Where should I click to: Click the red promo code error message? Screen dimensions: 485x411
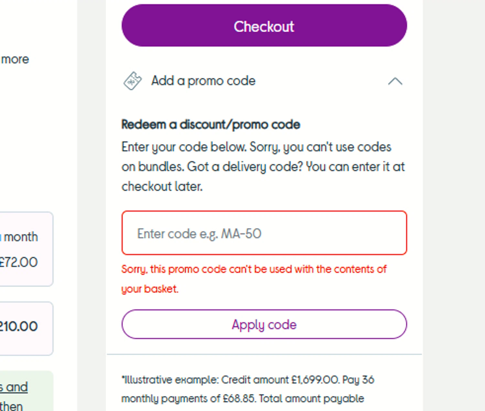coord(254,269)
